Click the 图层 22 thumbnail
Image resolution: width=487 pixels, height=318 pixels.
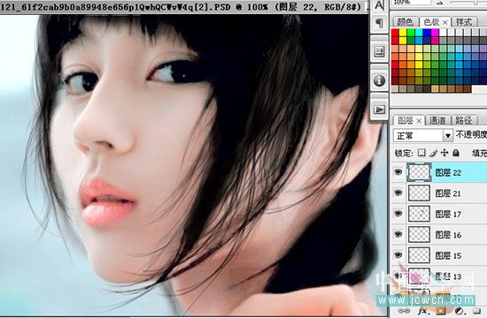(x=419, y=172)
